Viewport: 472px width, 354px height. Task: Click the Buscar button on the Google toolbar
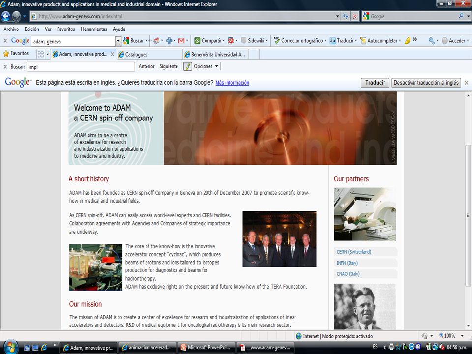[x=135, y=41]
